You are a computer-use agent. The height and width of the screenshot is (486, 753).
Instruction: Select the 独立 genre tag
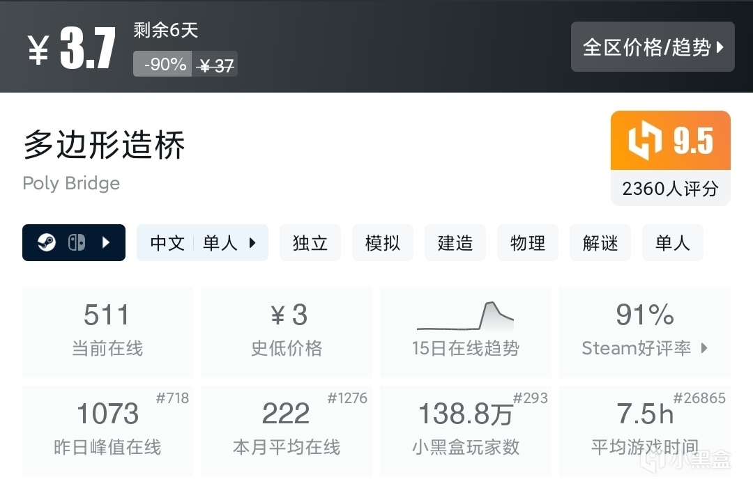[310, 243]
